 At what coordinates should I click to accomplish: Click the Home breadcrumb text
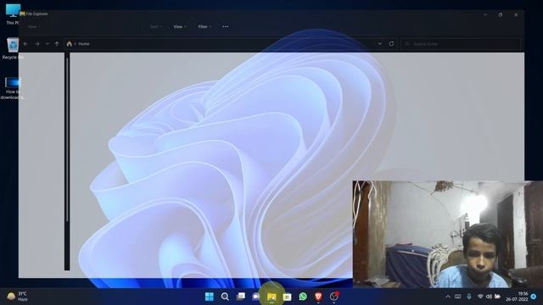point(84,44)
